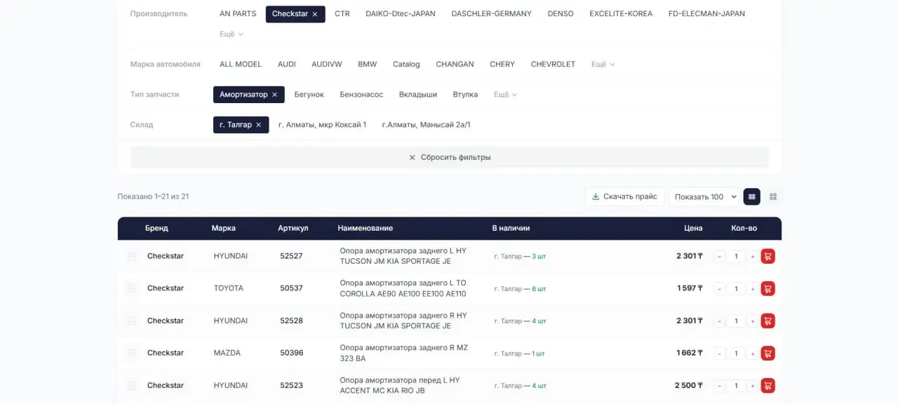Add article 50396 to the cart
This screenshot has height=404, width=898.
[x=768, y=353]
